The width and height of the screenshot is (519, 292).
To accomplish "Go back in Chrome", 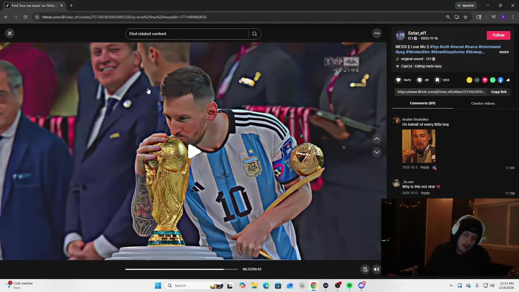I will (6, 17).
